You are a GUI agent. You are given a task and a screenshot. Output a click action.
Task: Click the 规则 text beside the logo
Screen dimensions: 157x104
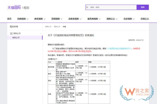(26, 8)
